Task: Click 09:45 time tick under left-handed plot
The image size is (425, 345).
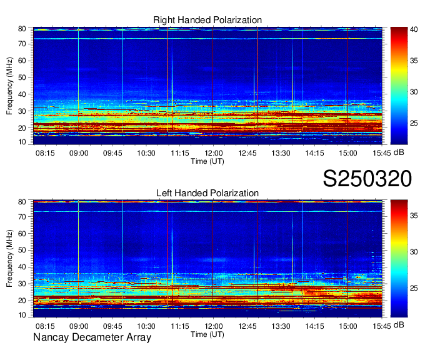Action: pyautogui.click(x=112, y=326)
